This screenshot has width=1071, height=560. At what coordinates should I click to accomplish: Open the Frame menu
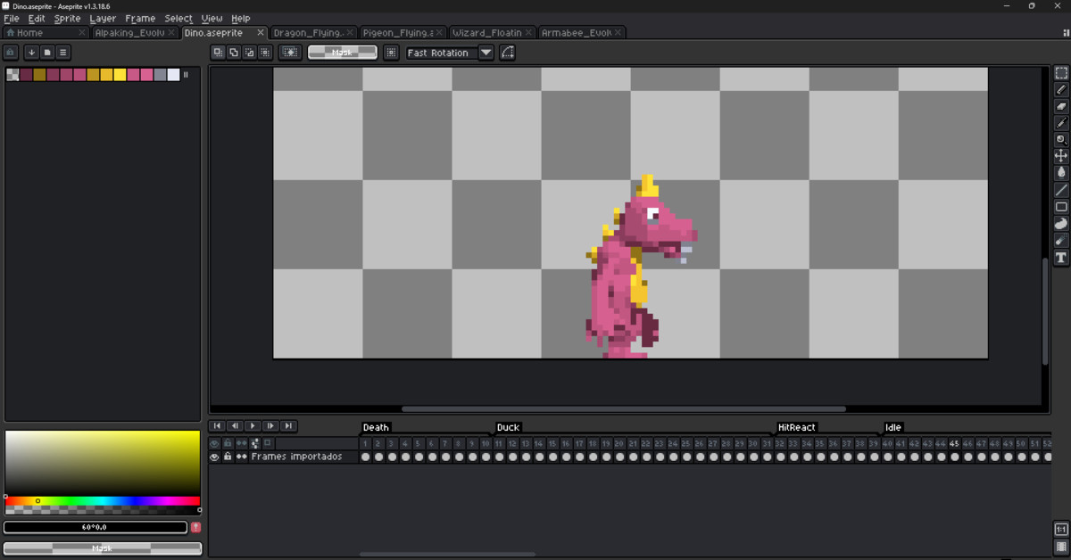(x=140, y=18)
